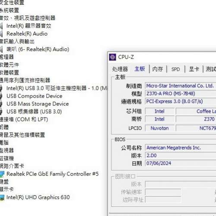The width and height of the screenshot is (216, 216).
Task: Select USB Composite Device row
Action: [35, 96]
